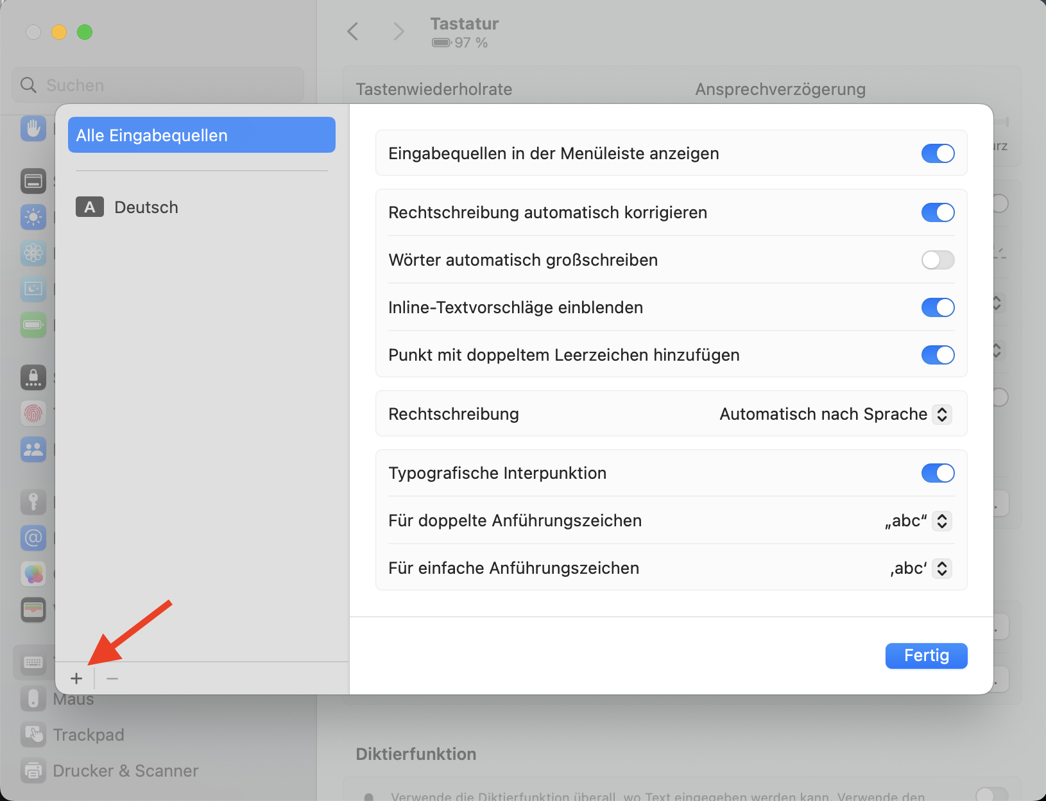Open Drucker & Scanner settings icon
Image resolution: width=1046 pixels, height=801 pixels.
(33, 770)
